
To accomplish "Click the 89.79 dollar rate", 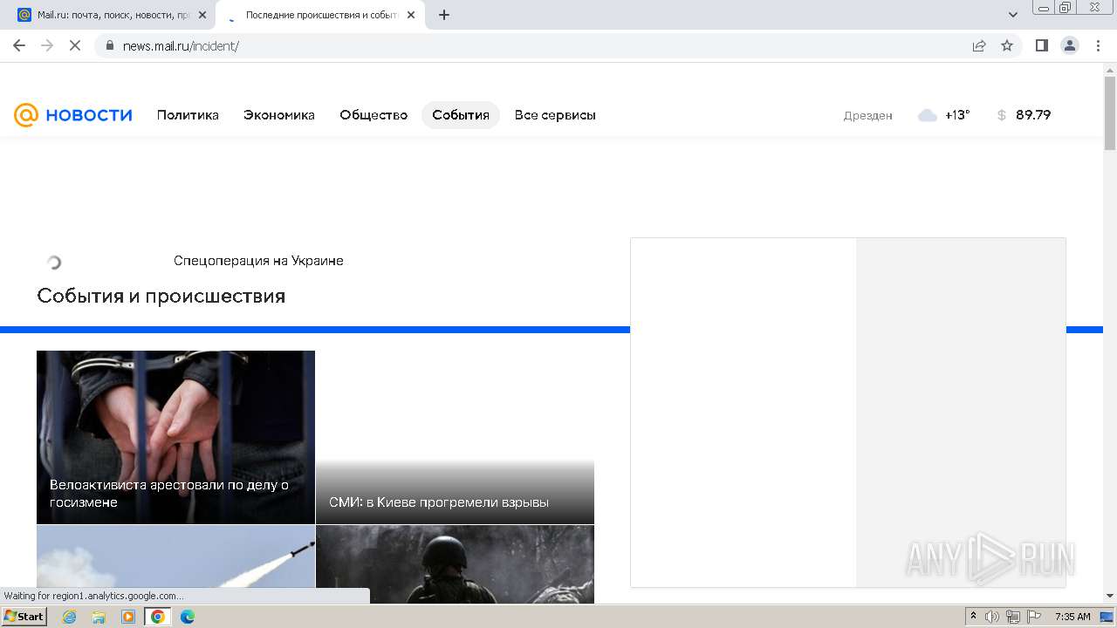I will [1033, 115].
